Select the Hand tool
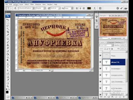 click(x=8, y=83)
